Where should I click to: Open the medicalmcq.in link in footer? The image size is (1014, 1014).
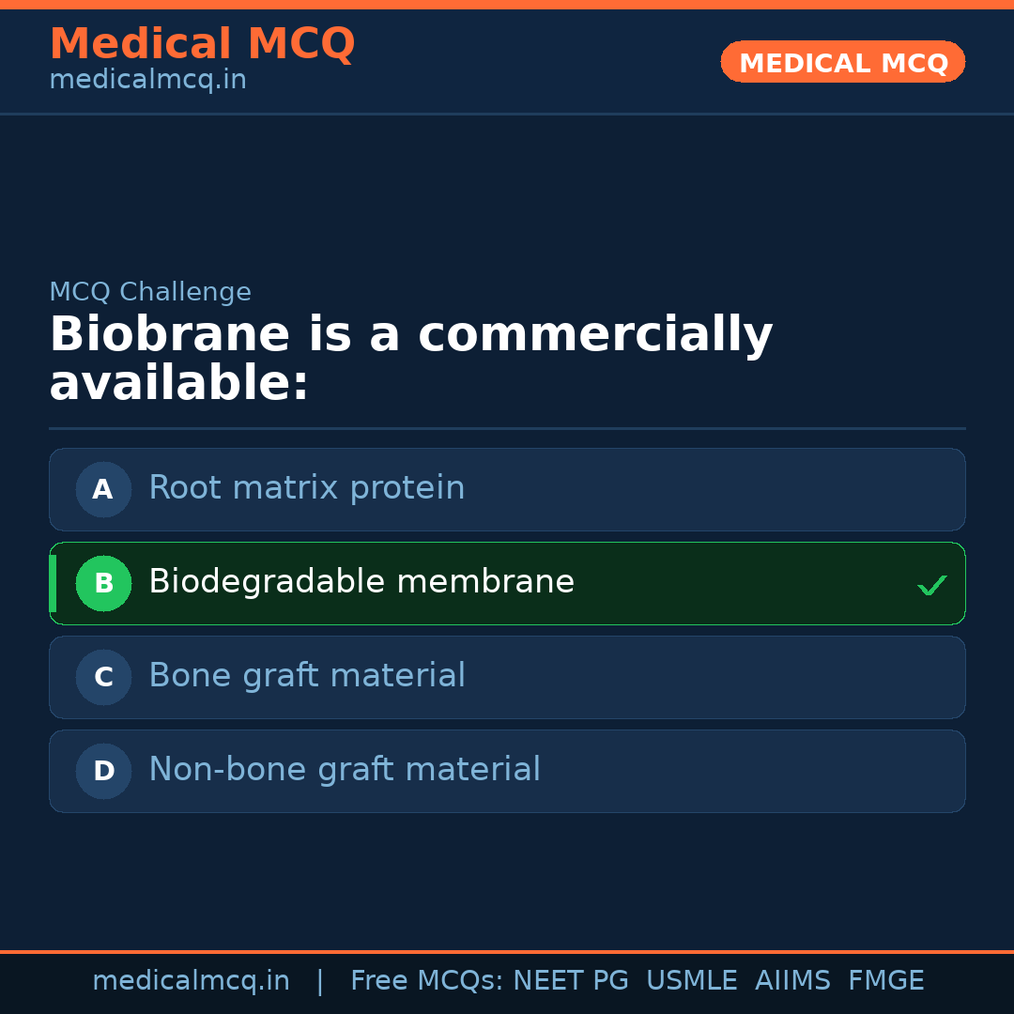click(191, 981)
